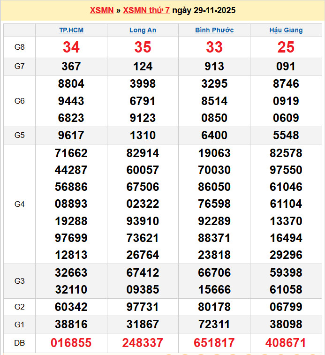Select Hậu Giang G8 result 25
Viewport: 325px width, 355px height.
pos(286,47)
